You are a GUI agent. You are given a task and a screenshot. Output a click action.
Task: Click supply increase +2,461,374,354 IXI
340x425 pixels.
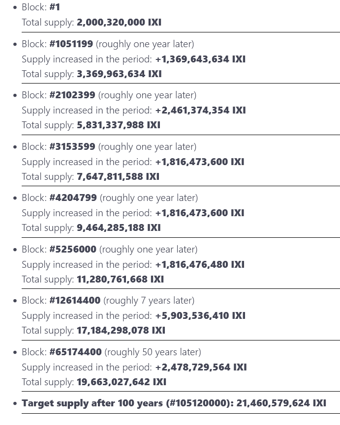(201, 111)
